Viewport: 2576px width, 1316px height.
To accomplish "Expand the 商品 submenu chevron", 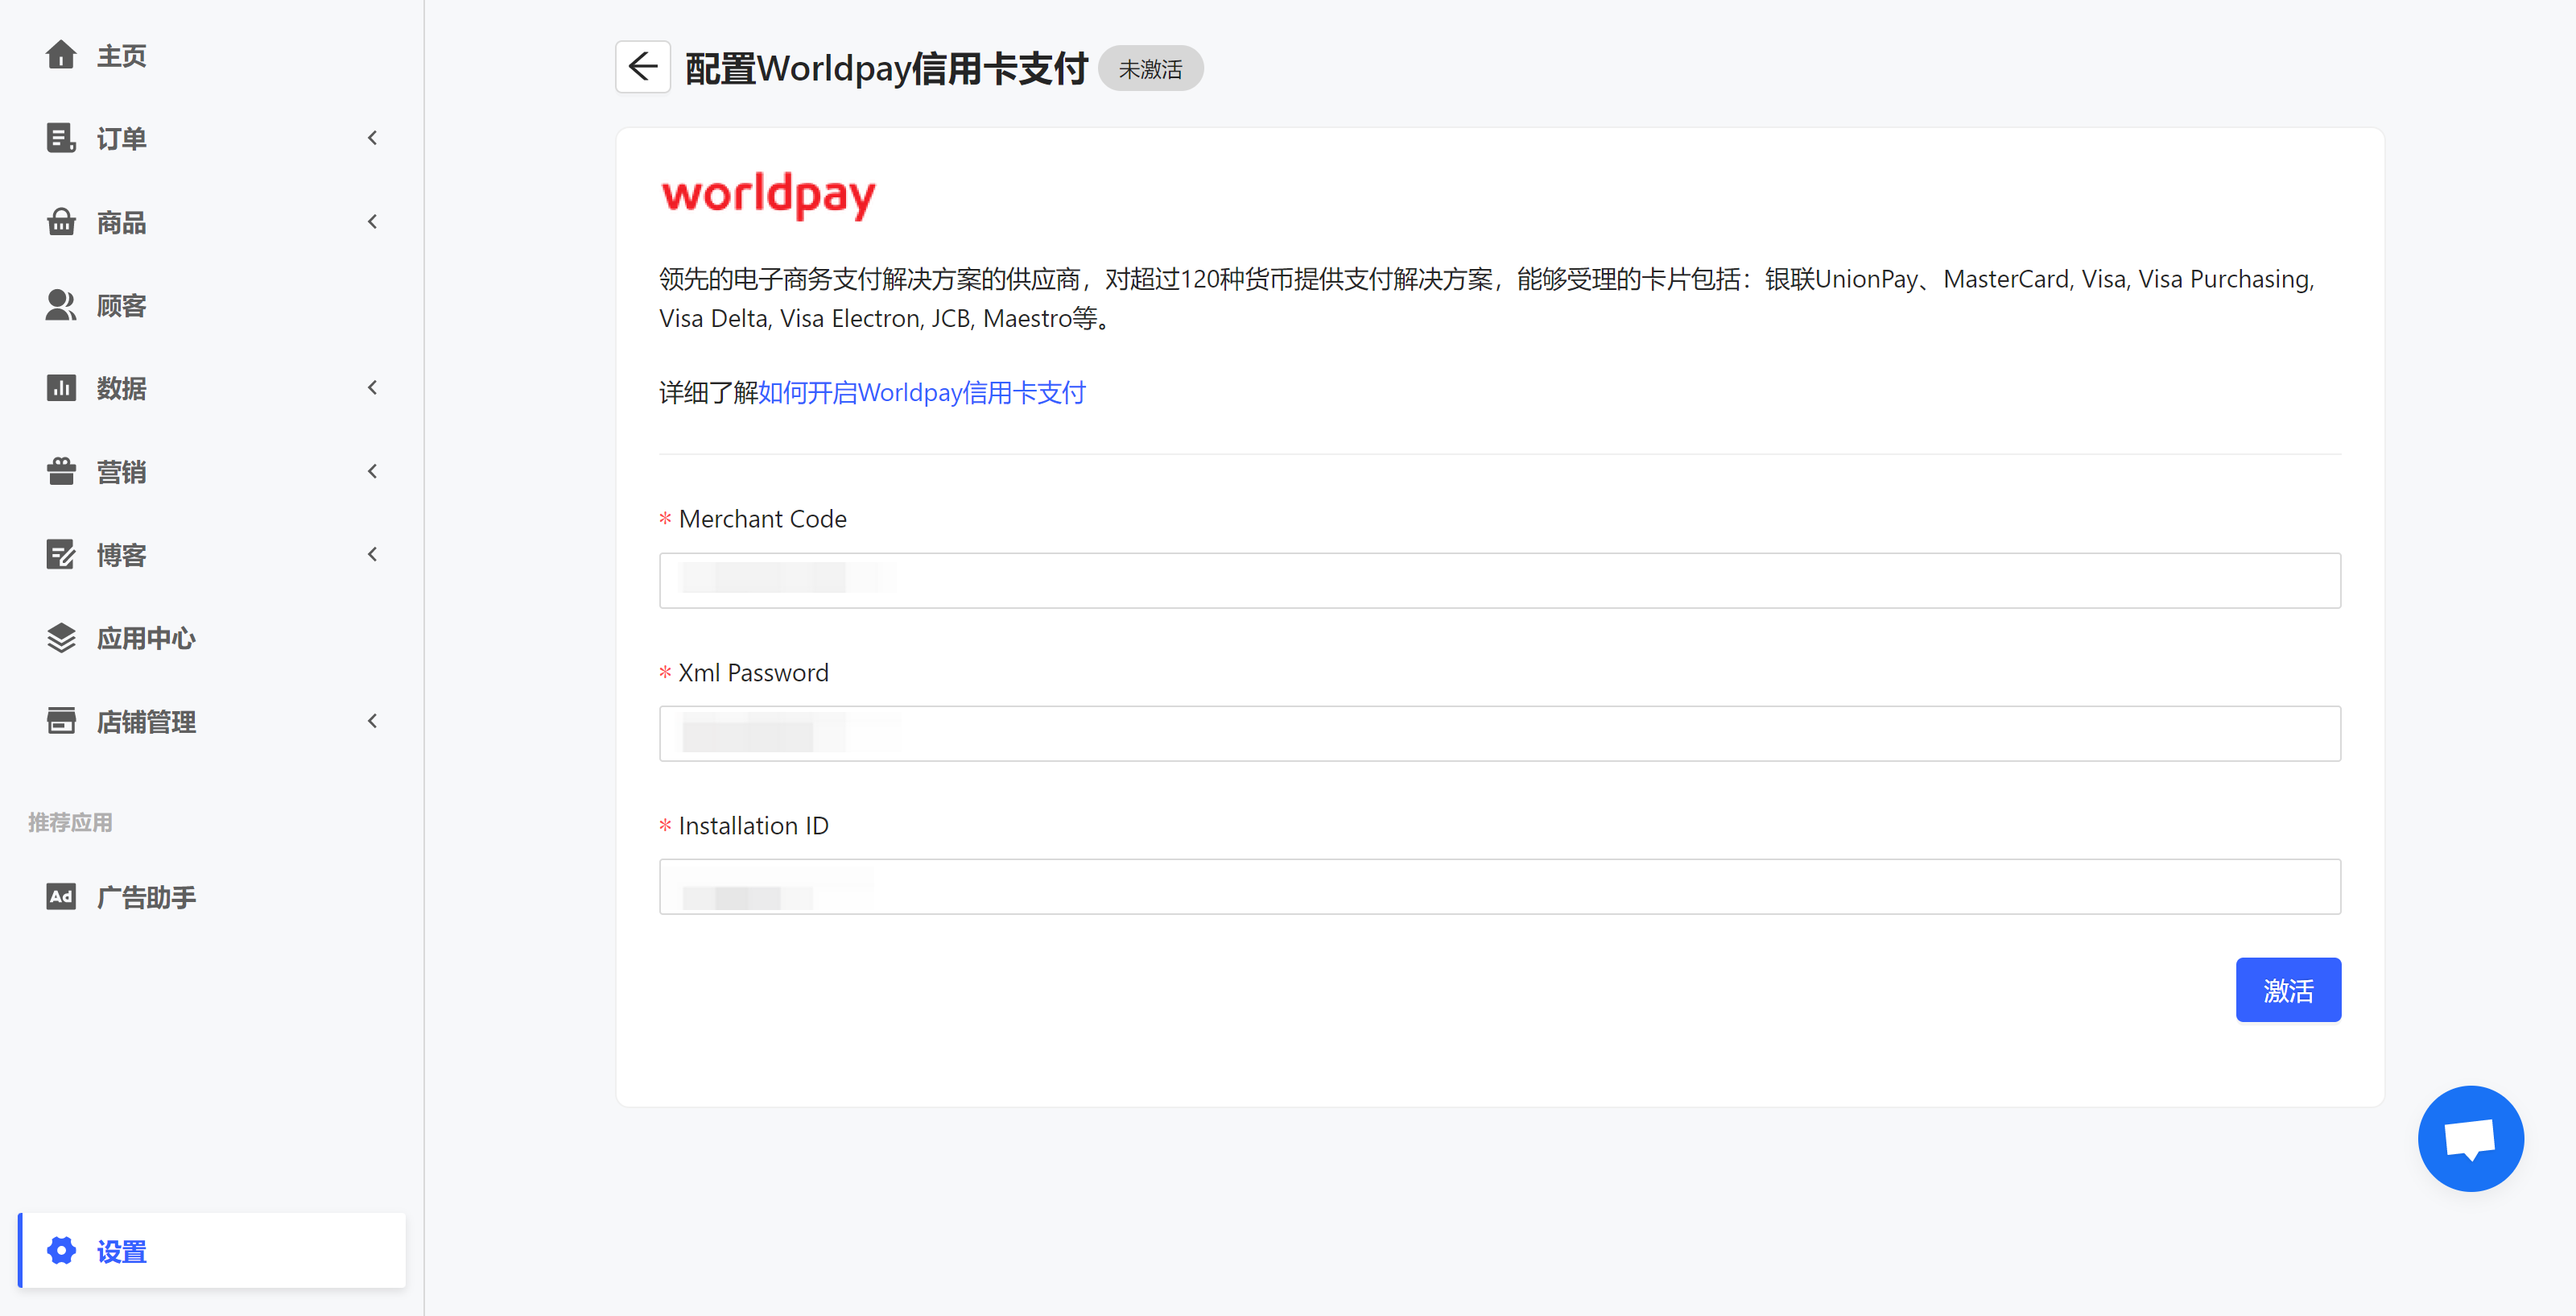I will [x=373, y=221].
